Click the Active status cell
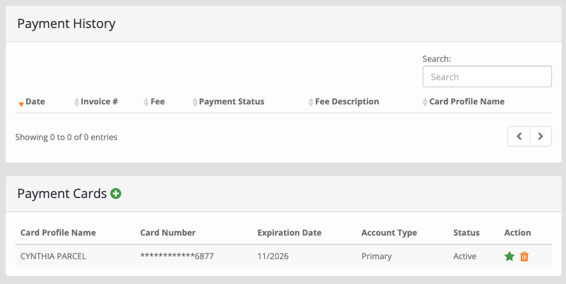 point(465,257)
